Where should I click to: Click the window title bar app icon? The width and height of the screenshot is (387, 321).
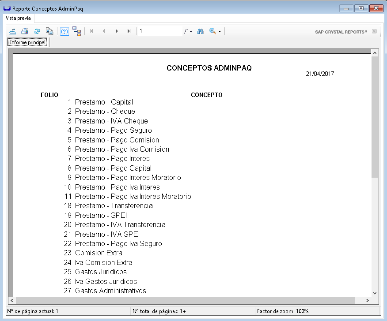(x=7, y=8)
